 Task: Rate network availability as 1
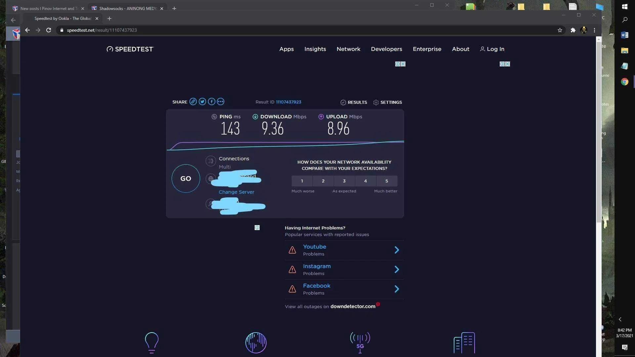(x=302, y=181)
